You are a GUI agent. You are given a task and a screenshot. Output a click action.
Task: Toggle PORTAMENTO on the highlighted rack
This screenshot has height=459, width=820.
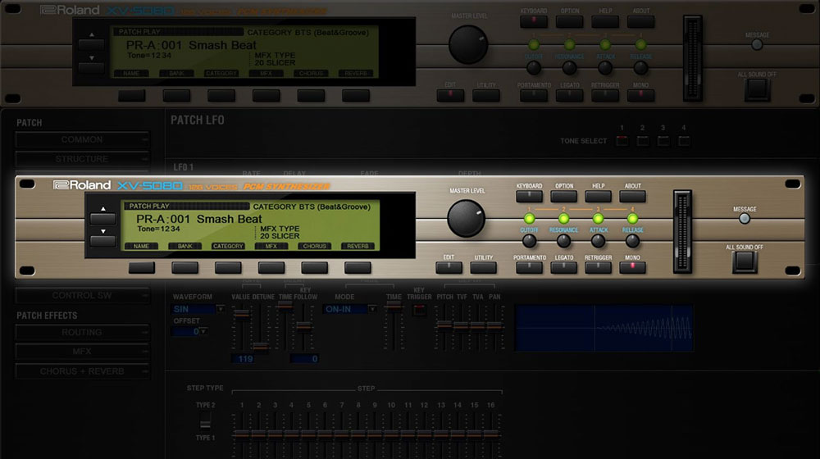529,268
